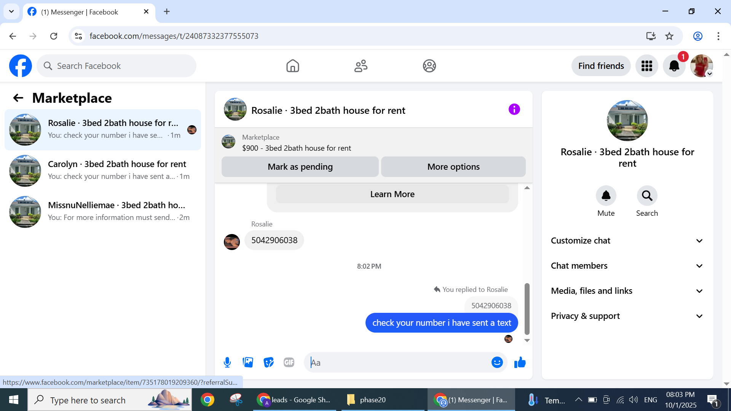Click Learn More button
The height and width of the screenshot is (411, 731).
(x=392, y=194)
